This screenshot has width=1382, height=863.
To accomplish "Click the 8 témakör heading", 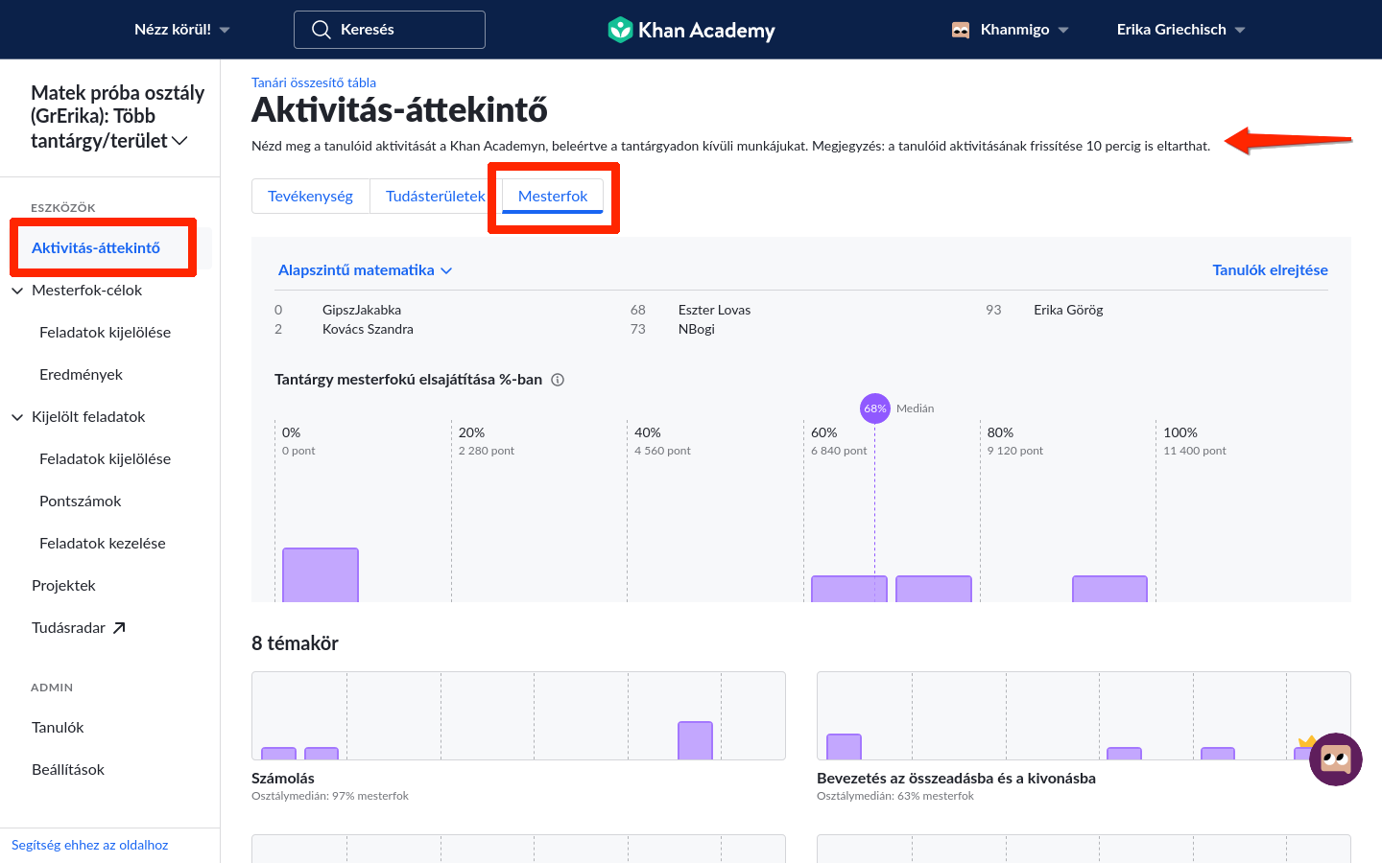I will pos(295,643).
